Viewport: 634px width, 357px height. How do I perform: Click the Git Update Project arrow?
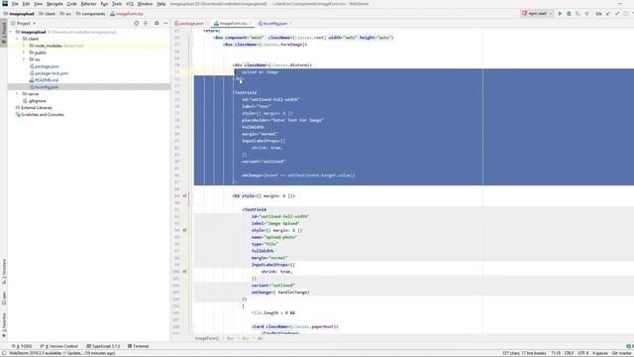coord(608,13)
